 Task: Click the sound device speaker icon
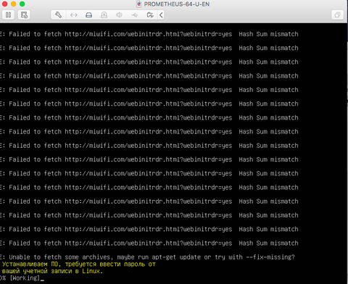[x=119, y=15]
